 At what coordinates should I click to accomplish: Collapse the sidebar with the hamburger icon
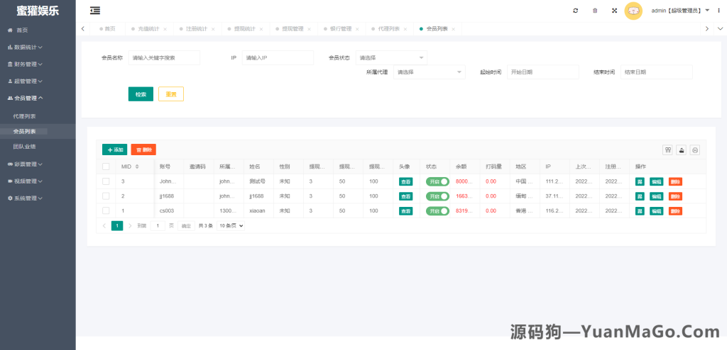pos(95,10)
